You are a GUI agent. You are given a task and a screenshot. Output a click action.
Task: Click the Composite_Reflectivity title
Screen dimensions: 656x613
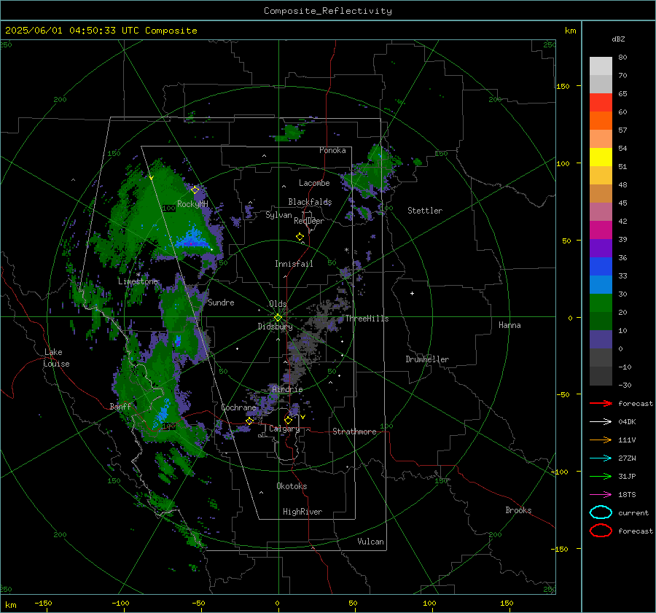pos(328,11)
